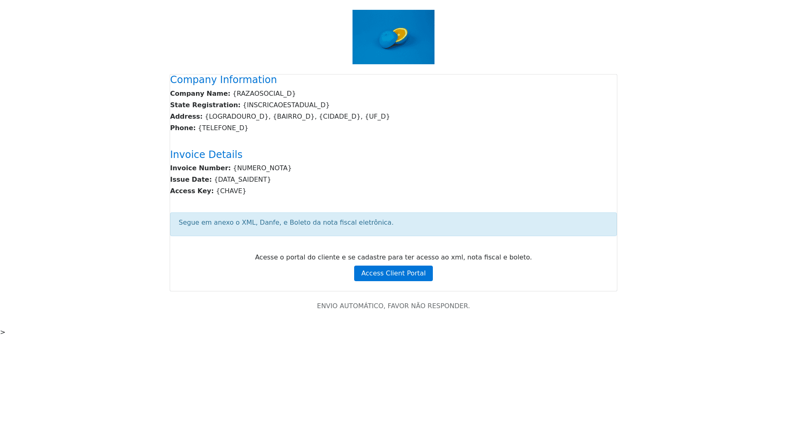
Task: Click the 'Company Name:' bold label
Action: point(200,94)
